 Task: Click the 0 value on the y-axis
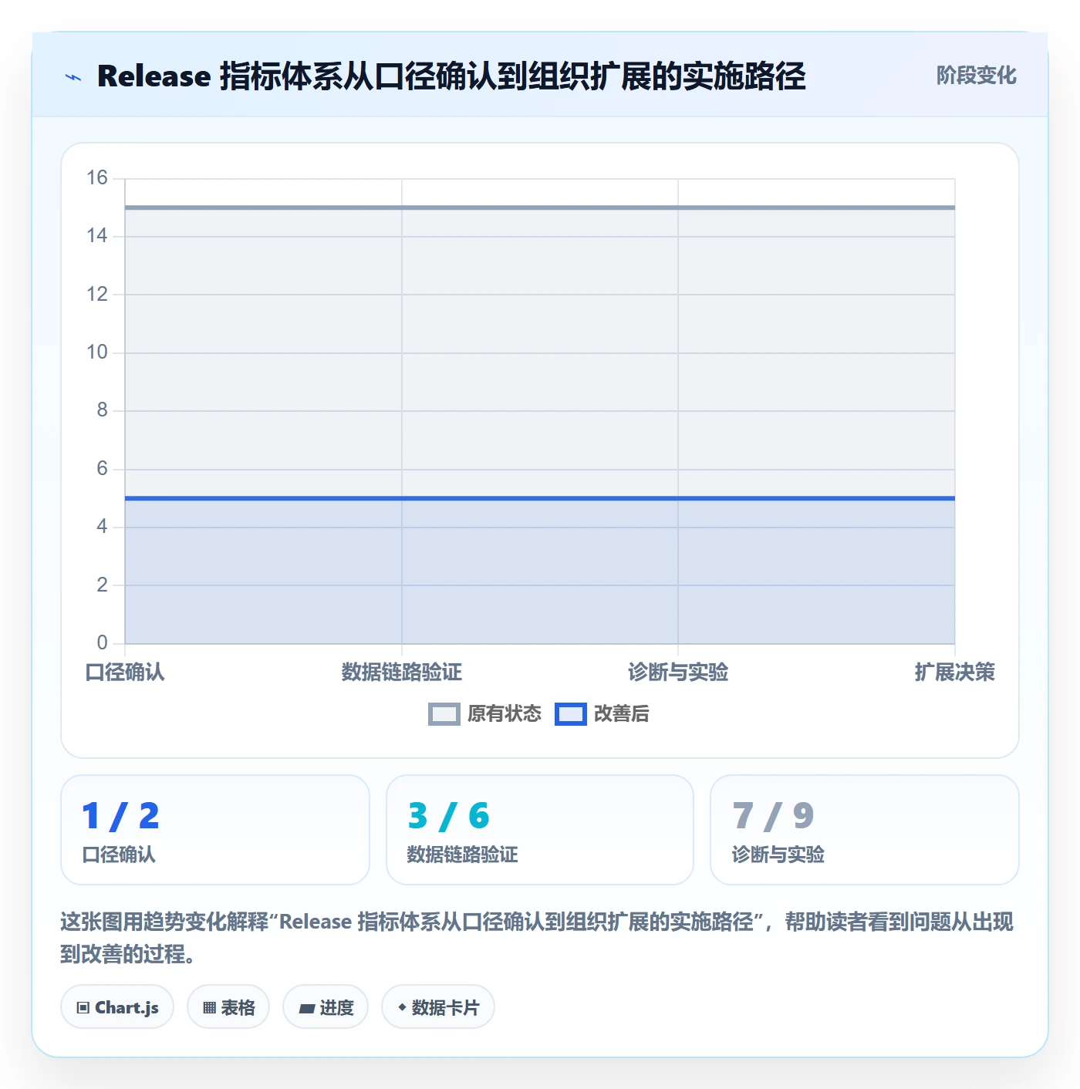103,642
